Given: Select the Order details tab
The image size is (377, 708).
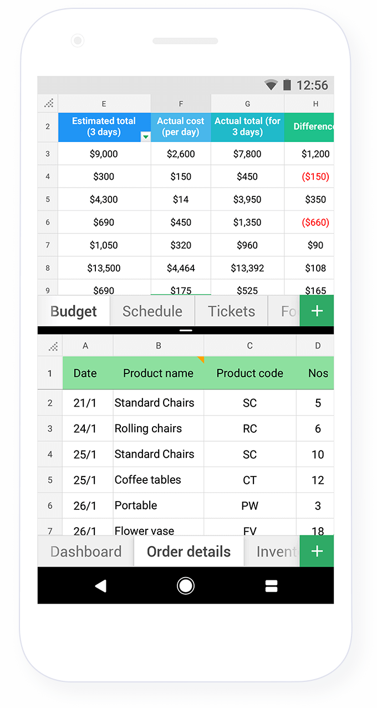Looking at the screenshot, I should [188, 551].
